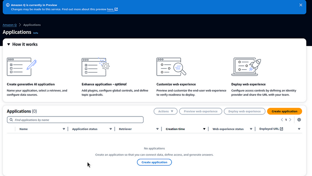Click the orange Create application button
Viewport: 312px width, 176px height.
pos(284,111)
